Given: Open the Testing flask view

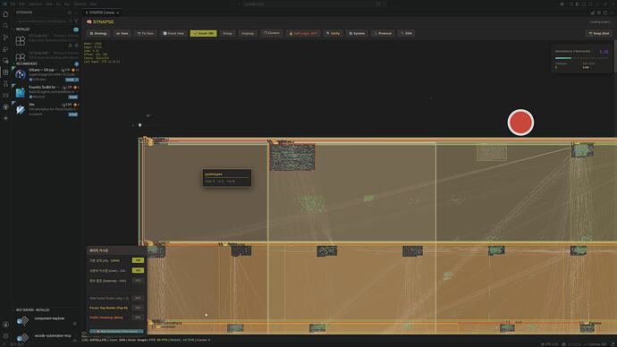Looking at the screenshot, I should [x=5, y=84].
